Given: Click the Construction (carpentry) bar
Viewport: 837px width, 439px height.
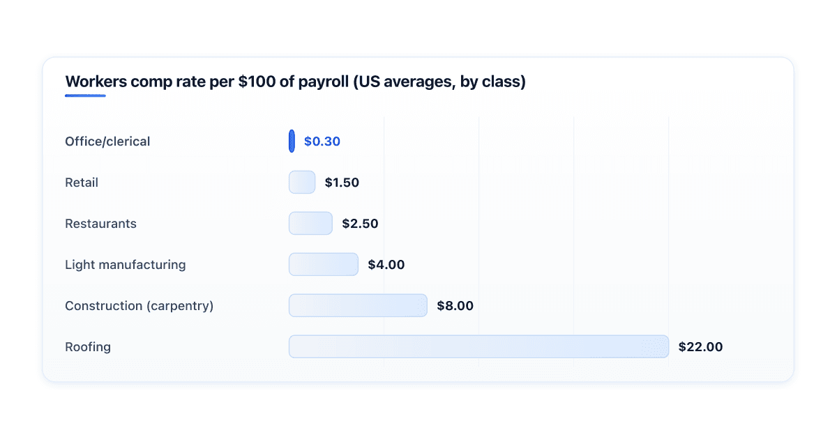Looking at the screenshot, I should coord(358,306).
